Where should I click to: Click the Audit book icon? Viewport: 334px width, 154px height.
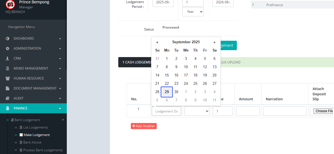coord(8,98)
